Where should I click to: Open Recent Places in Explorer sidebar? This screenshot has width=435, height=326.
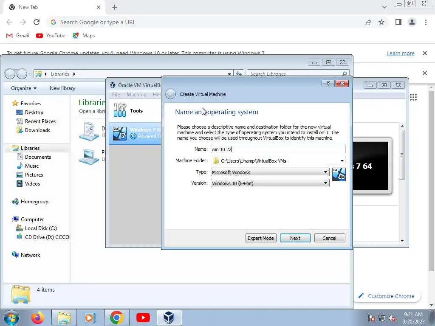pyautogui.click(x=40, y=121)
